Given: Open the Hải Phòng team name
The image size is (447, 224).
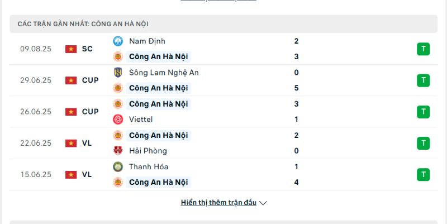Looking at the screenshot, I should coord(148,150).
